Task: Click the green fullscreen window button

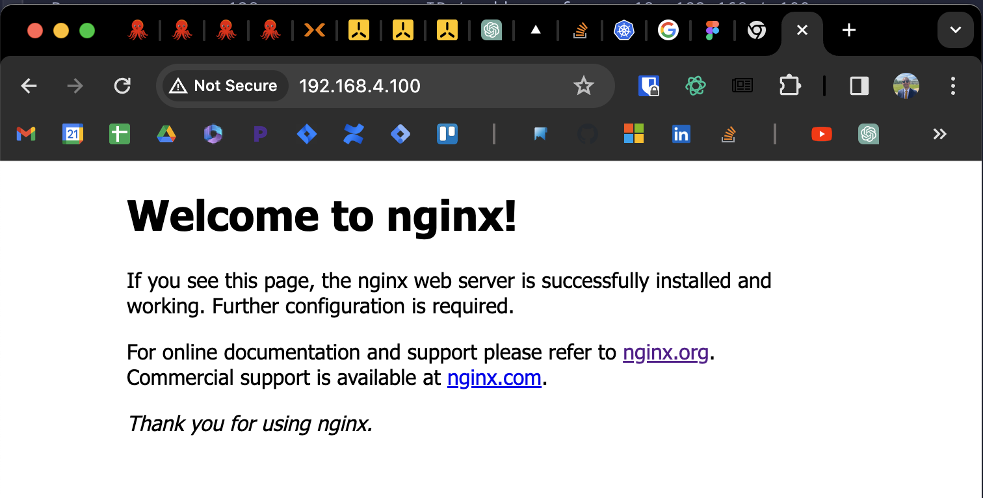Action: tap(87, 31)
